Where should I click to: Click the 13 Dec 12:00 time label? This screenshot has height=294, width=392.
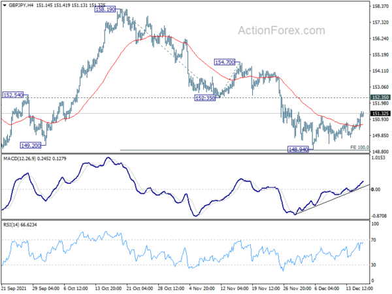point(359,288)
